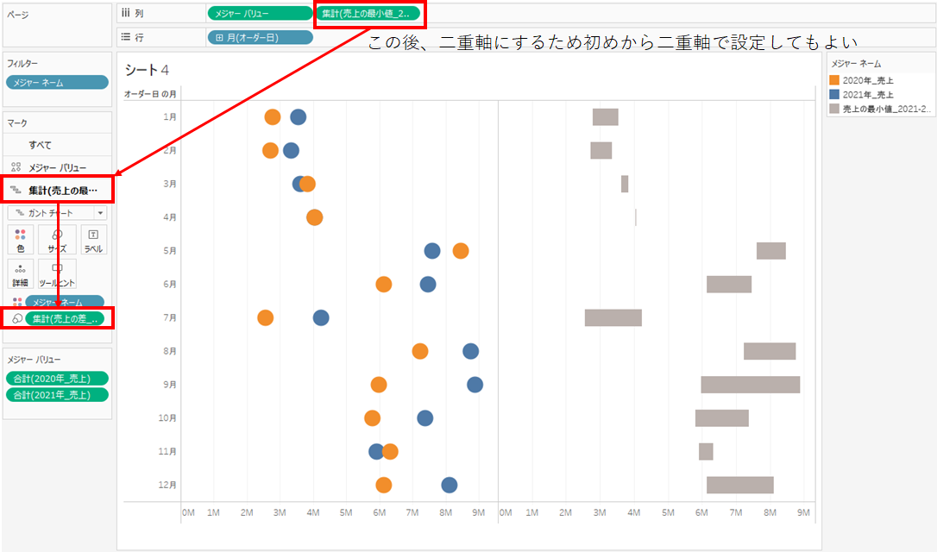The image size is (937, 552).
Task: Click the 行 rows shelf icon
Action: tap(125, 37)
